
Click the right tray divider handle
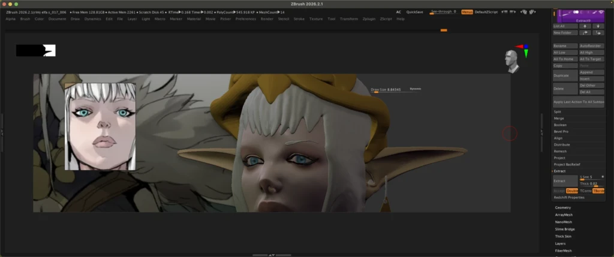(x=541, y=133)
